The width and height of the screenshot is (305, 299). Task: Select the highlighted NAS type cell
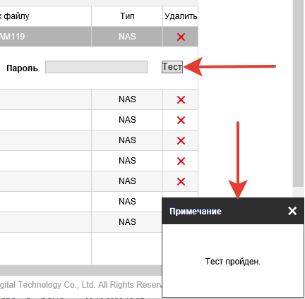point(127,37)
